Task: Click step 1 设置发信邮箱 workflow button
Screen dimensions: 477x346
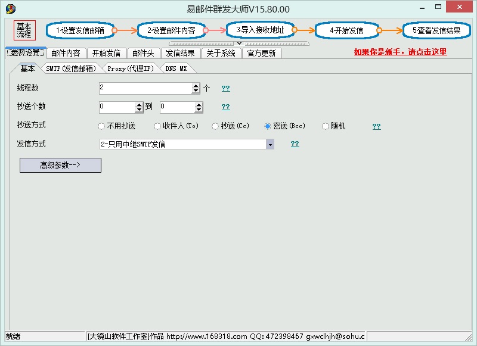Action: click(x=80, y=30)
